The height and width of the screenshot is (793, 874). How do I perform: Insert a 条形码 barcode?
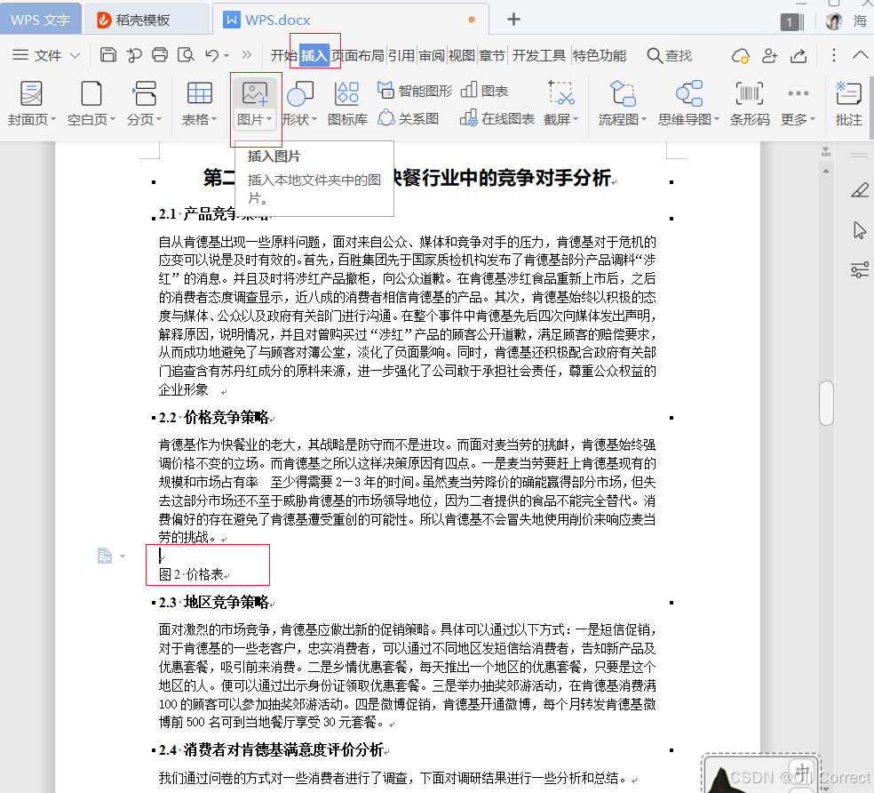coord(750,103)
